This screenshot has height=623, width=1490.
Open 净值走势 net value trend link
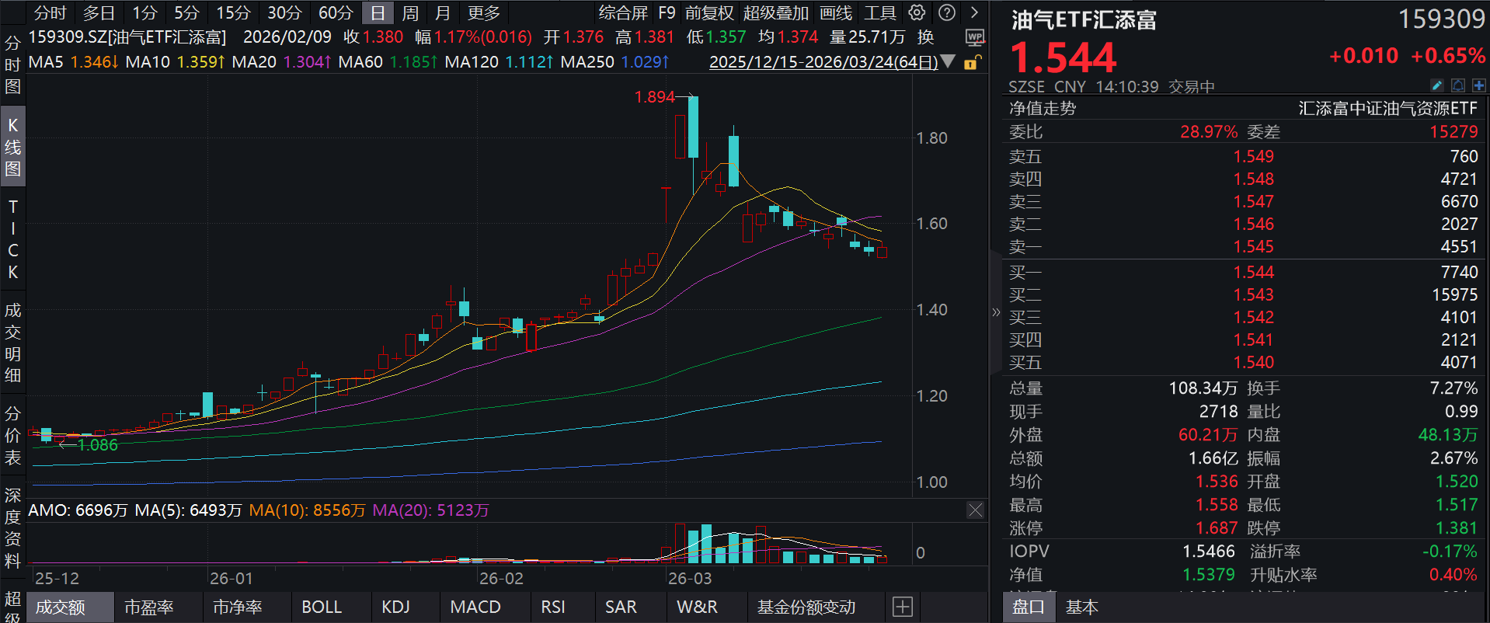[x=1042, y=109]
